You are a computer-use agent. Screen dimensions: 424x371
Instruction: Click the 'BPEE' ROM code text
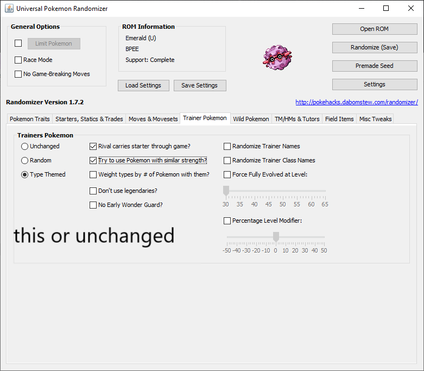tap(132, 49)
